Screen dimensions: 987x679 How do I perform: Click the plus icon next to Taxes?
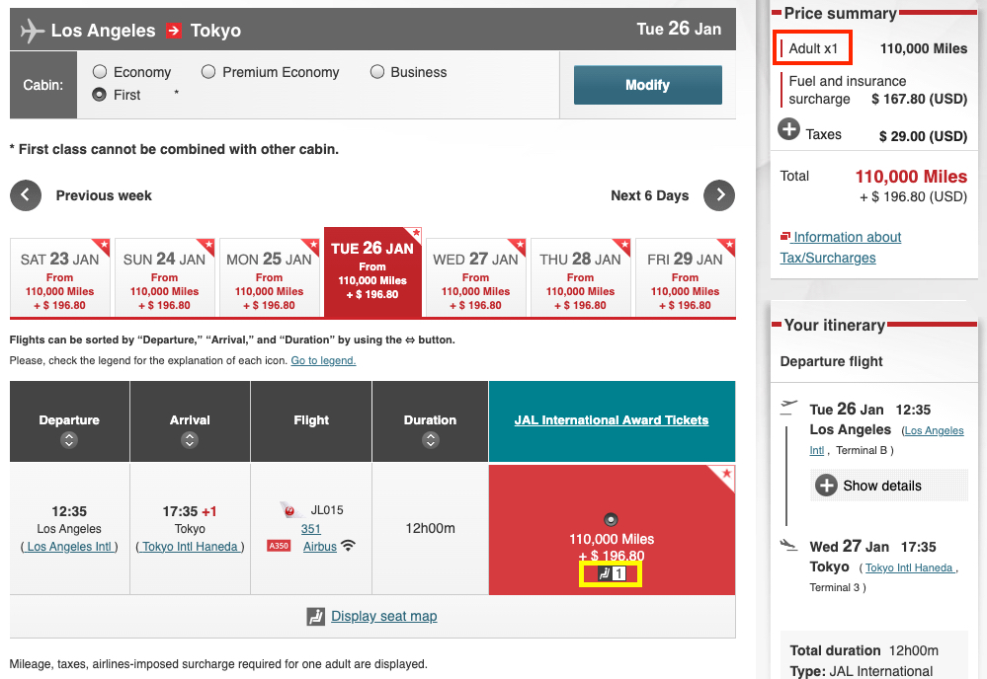pyautogui.click(x=789, y=128)
